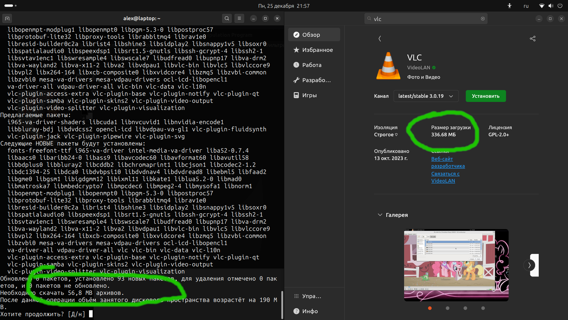Open the power menu icon
This screenshot has width=568, height=320.
point(560,6)
